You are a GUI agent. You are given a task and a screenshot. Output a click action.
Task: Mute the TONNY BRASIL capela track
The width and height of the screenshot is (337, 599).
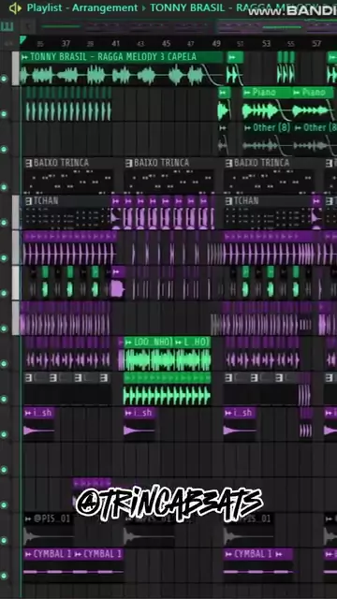pyautogui.click(x=4, y=79)
